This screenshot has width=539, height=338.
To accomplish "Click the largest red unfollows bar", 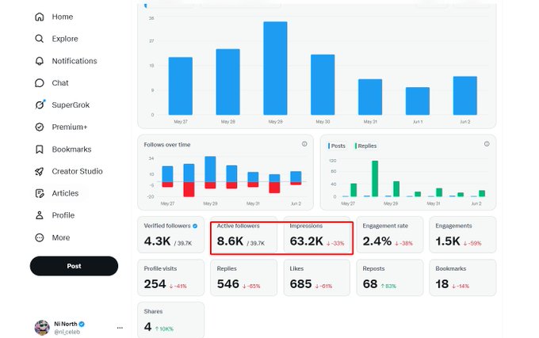I will 189,189.
